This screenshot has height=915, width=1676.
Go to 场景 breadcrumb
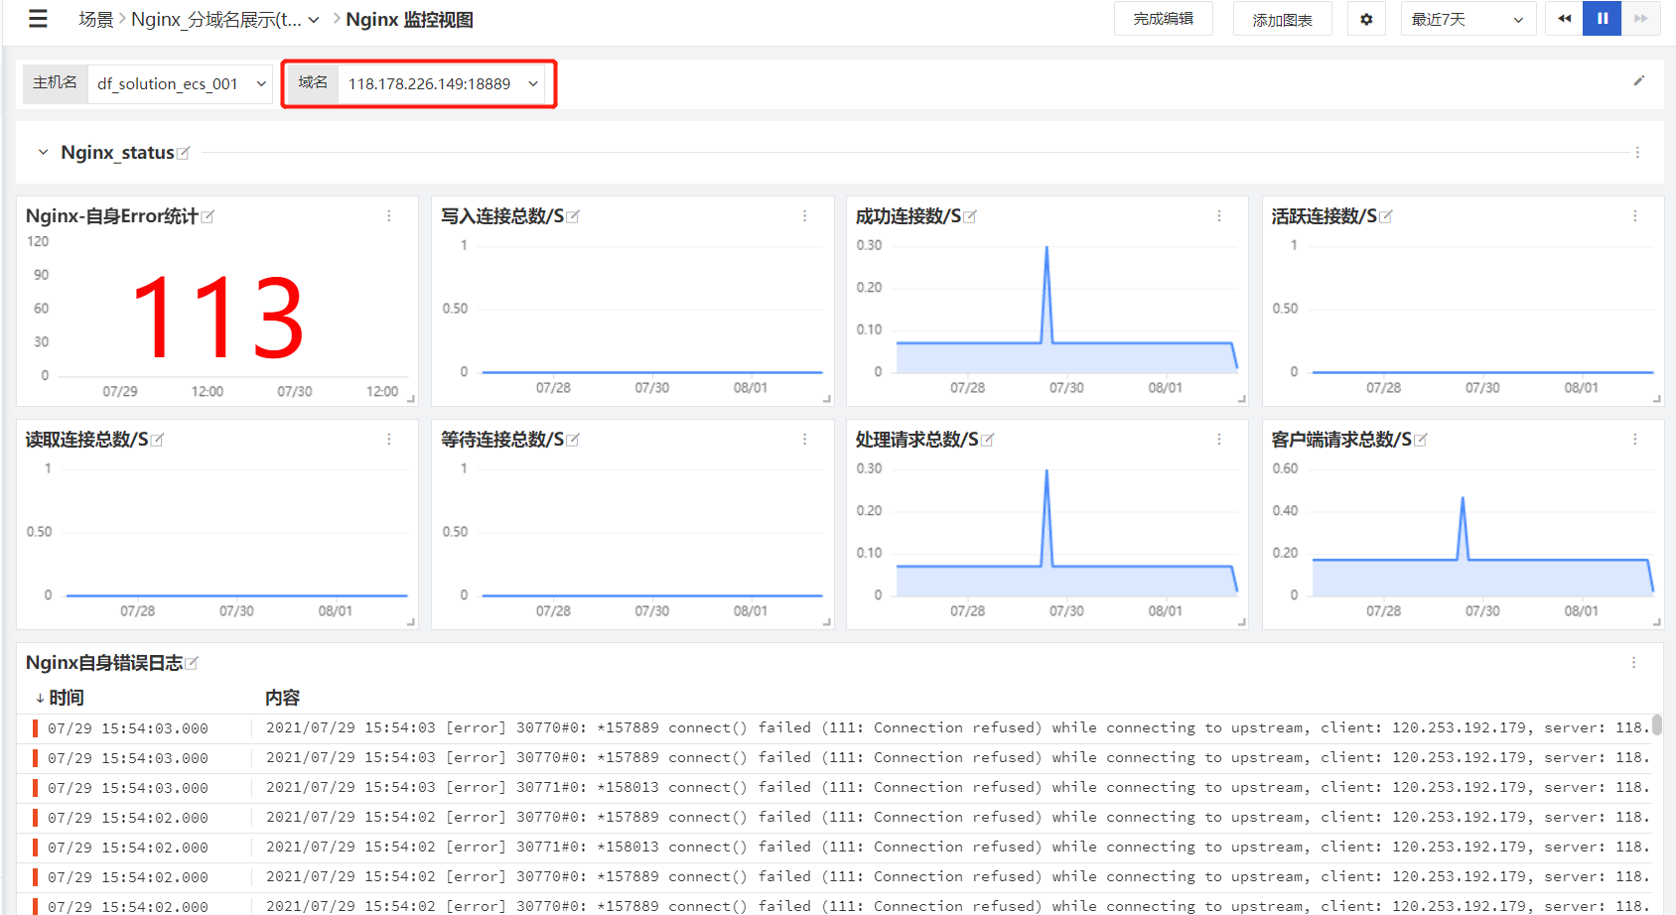[96, 19]
